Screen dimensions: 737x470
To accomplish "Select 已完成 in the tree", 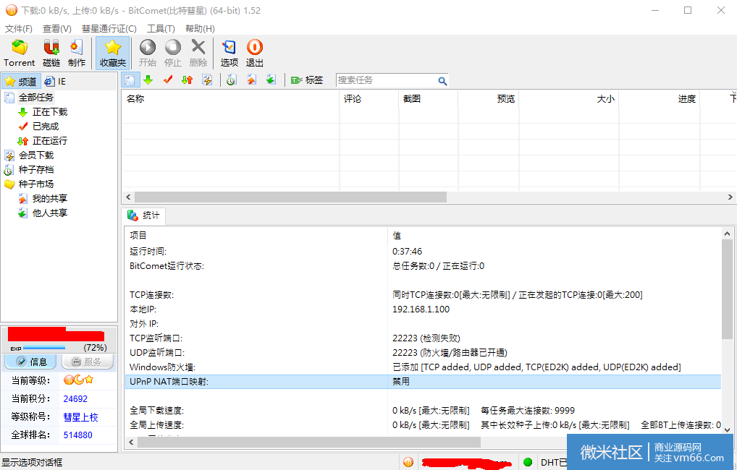I will [x=46, y=127].
